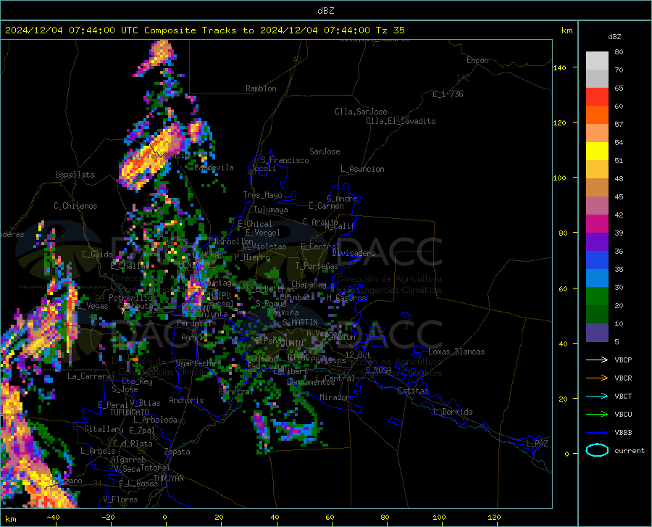
Task: Click the L_Dormida place label
Action: coord(452,412)
